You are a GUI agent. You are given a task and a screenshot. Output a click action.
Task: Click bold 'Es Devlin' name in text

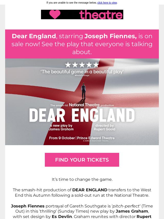click(x=62, y=216)
